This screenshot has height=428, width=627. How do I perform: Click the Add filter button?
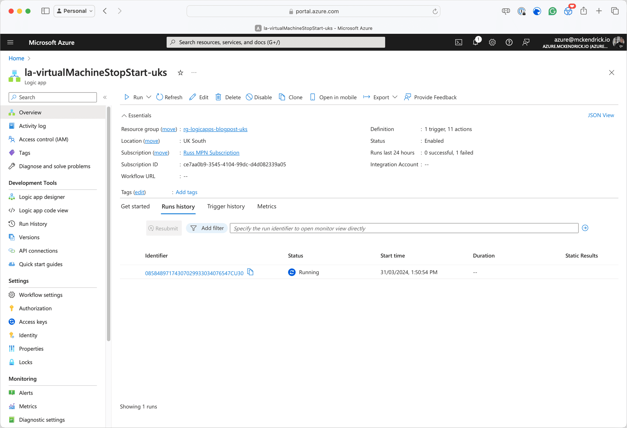(x=207, y=228)
